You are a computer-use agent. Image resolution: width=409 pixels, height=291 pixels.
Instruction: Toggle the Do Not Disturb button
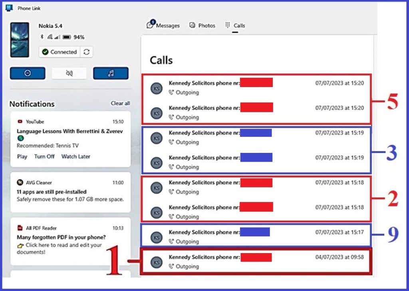[x=28, y=73]
